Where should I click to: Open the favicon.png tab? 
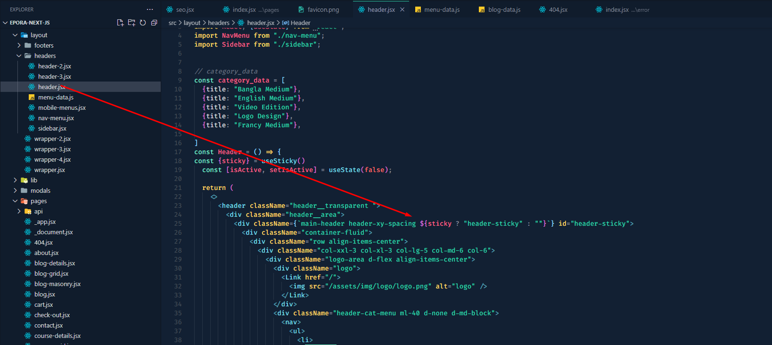tap(323, 9)
